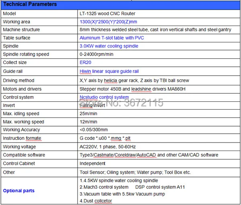241x205 pixels.
Task: Click 'Ncstudio control system' value
Action: click(104, 97)
